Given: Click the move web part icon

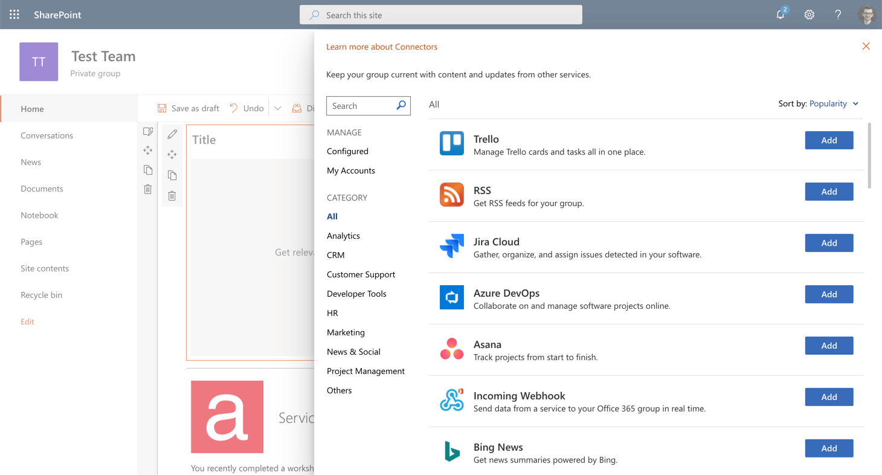Looking at the screenshot, I should (x=172, y=155).
